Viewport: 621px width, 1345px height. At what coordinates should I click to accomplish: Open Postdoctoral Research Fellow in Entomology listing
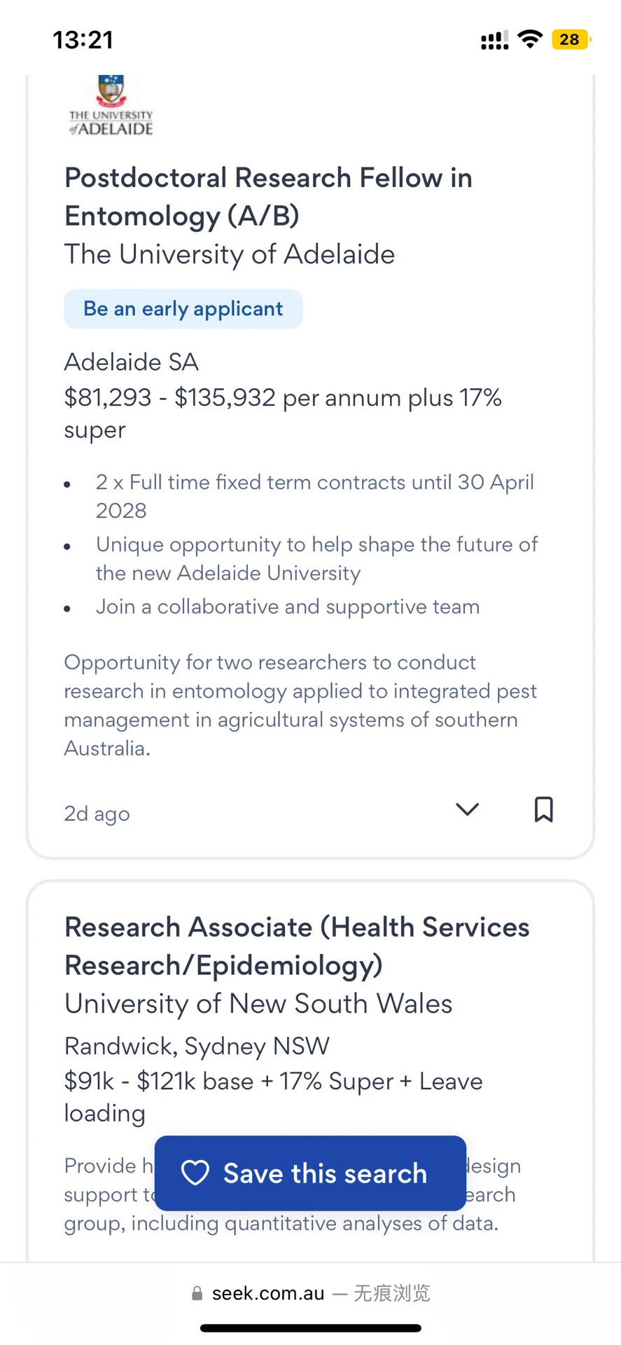[268, 197]
